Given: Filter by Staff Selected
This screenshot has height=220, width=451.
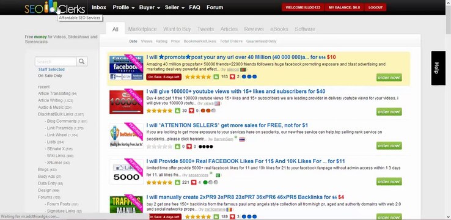Looking at the screenshot, I should tap(51, 69).
